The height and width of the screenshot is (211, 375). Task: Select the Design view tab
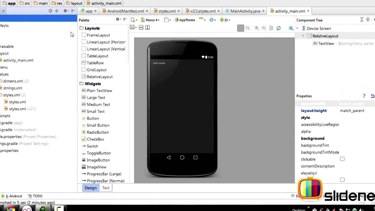[91, 188]
